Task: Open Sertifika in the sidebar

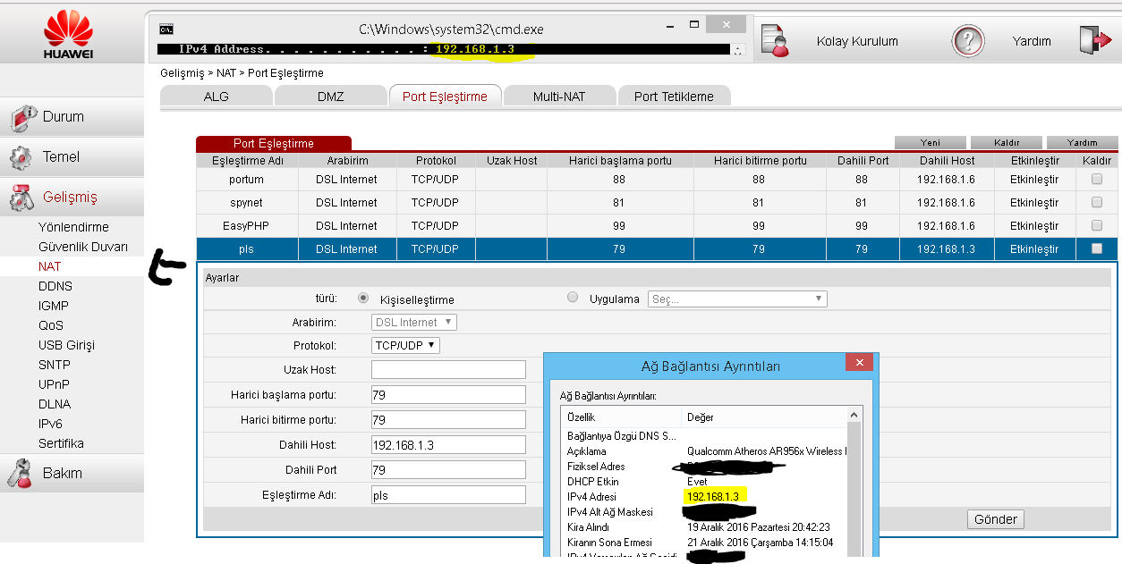Action: (61, 443)
